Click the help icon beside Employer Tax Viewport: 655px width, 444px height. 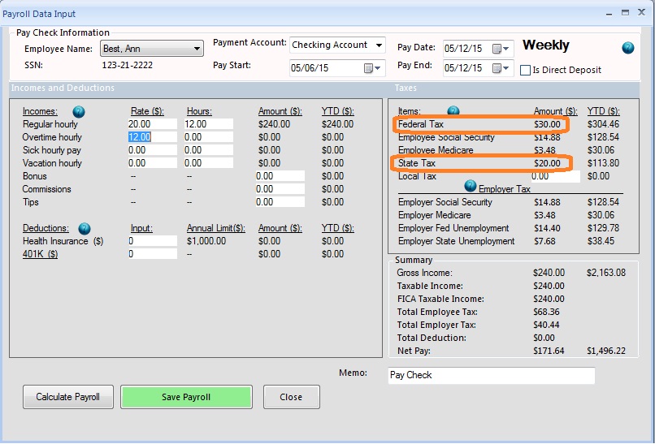[471, 187]
